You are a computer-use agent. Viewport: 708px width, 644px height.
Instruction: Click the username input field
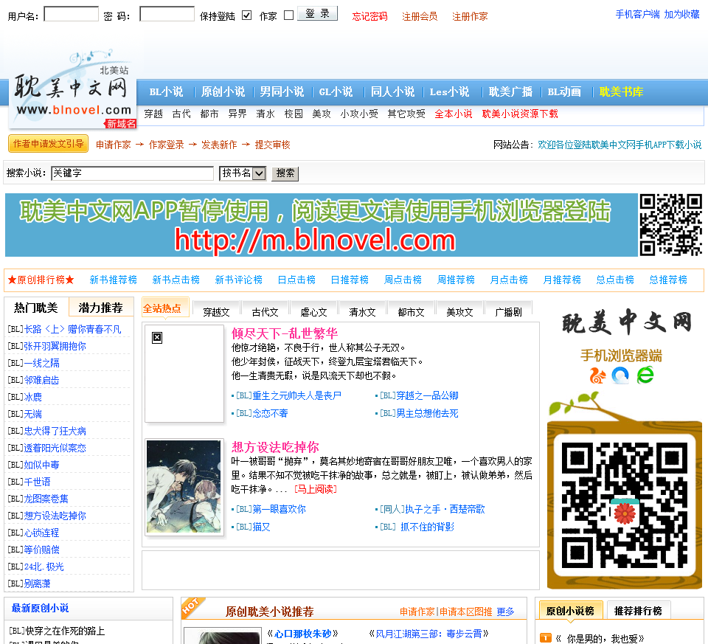pyautogui.click(x=72, y=14)
